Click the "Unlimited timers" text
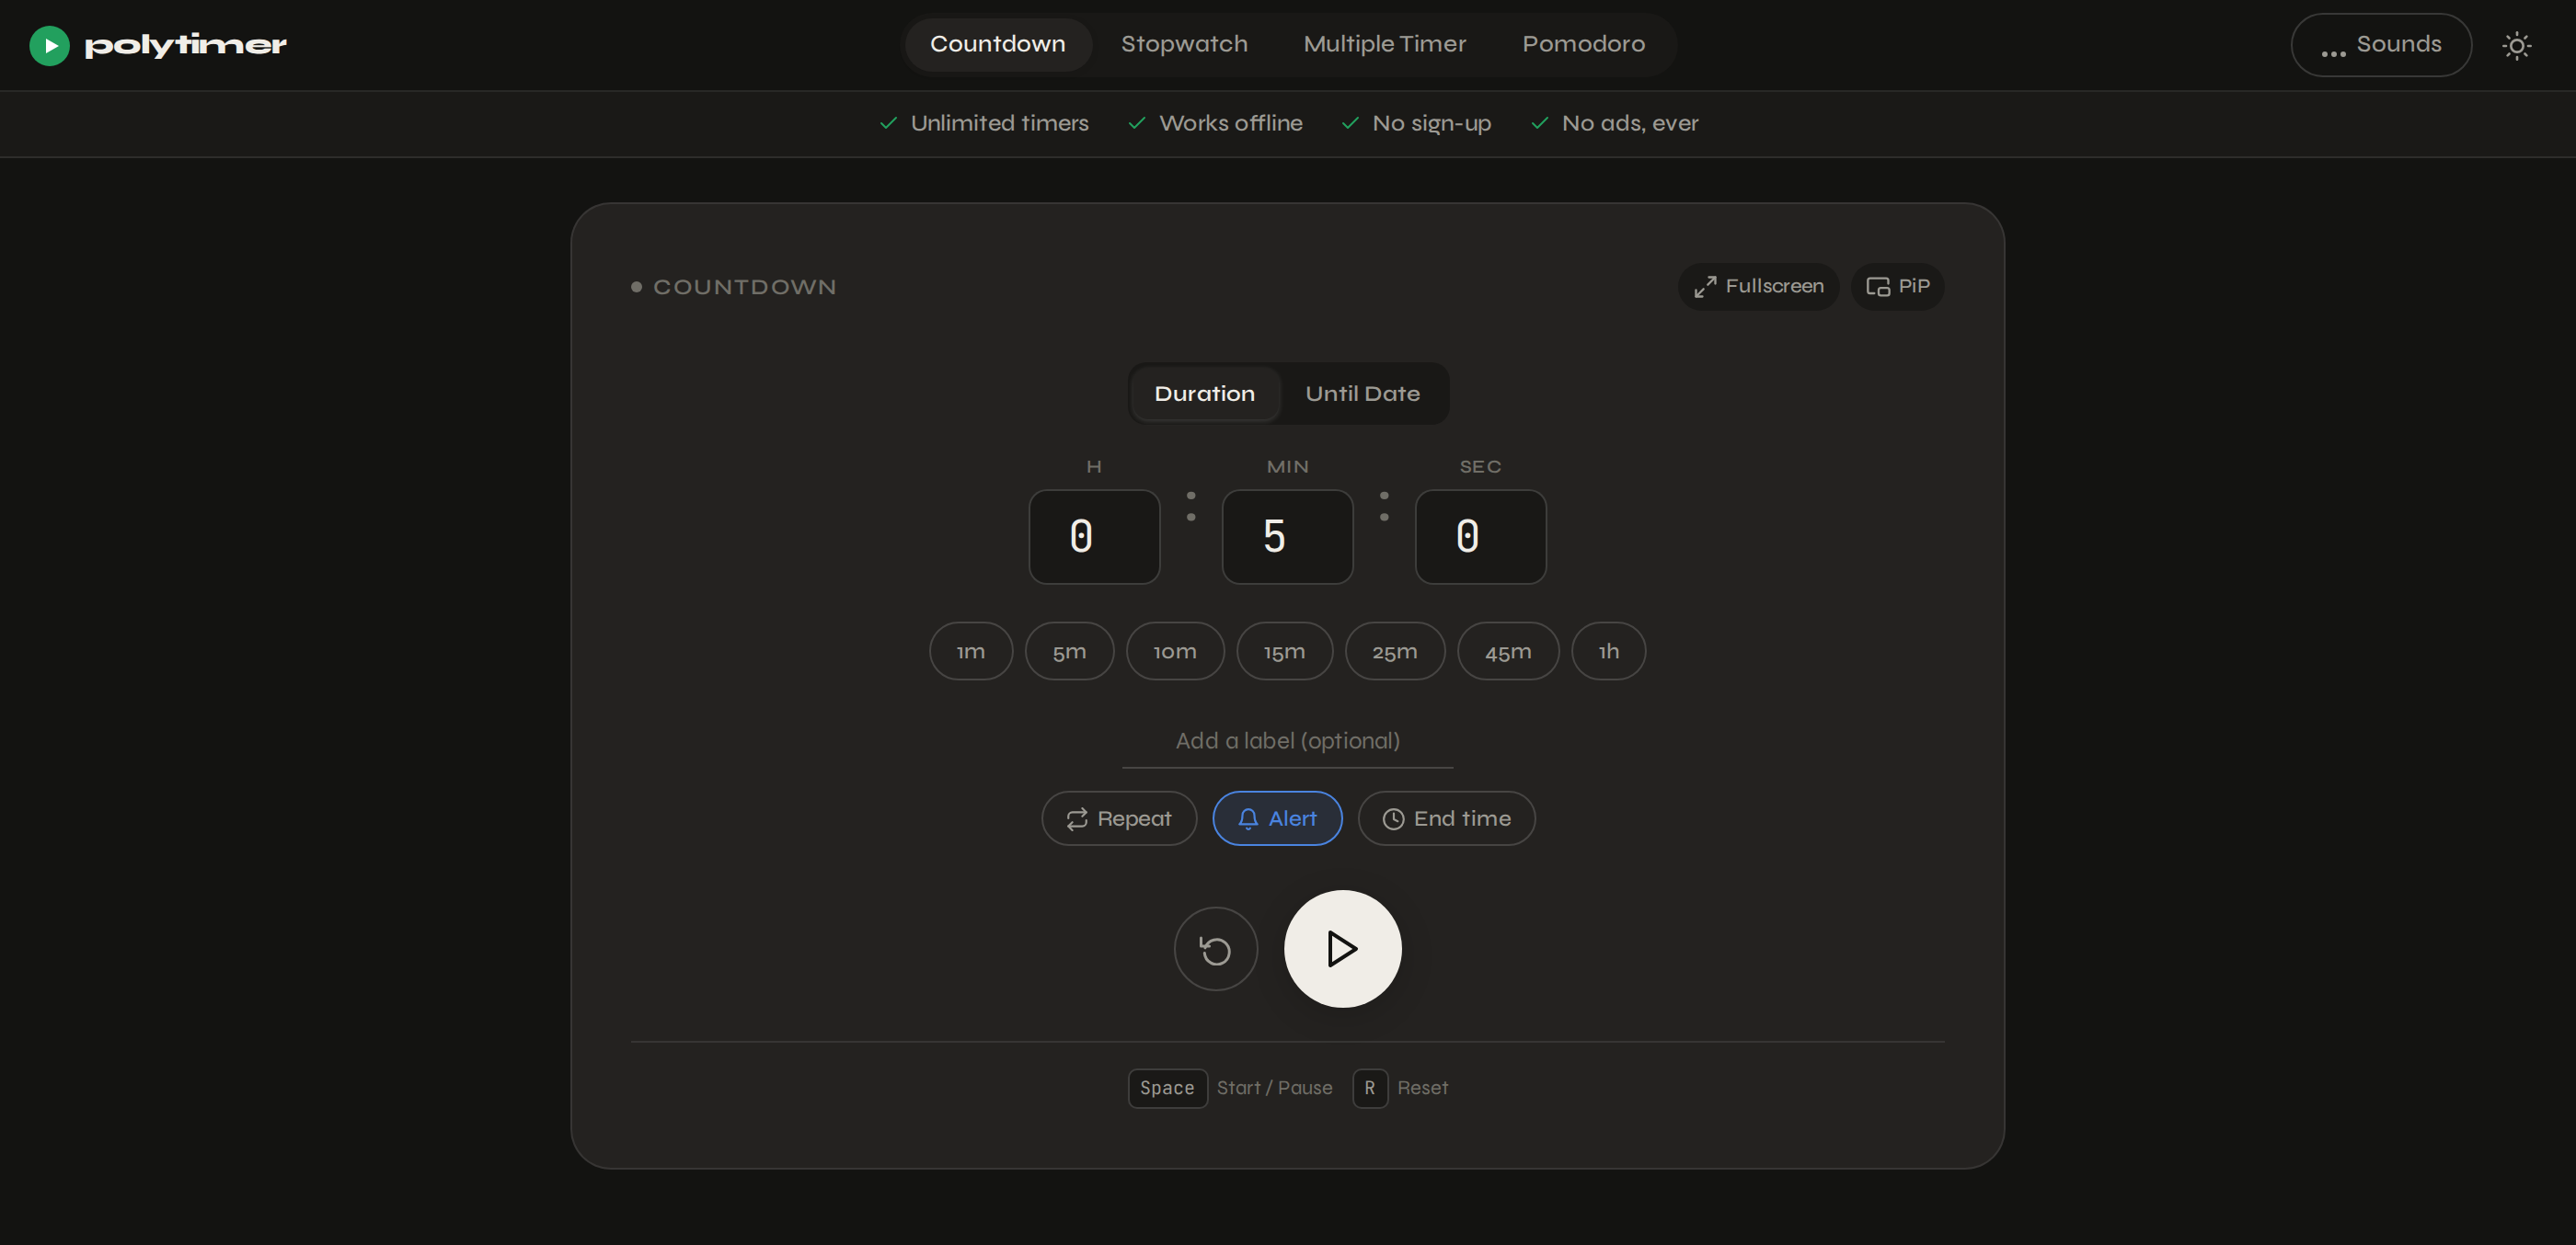Viewport: 2576px width, 1245px height. click(999, 124)
